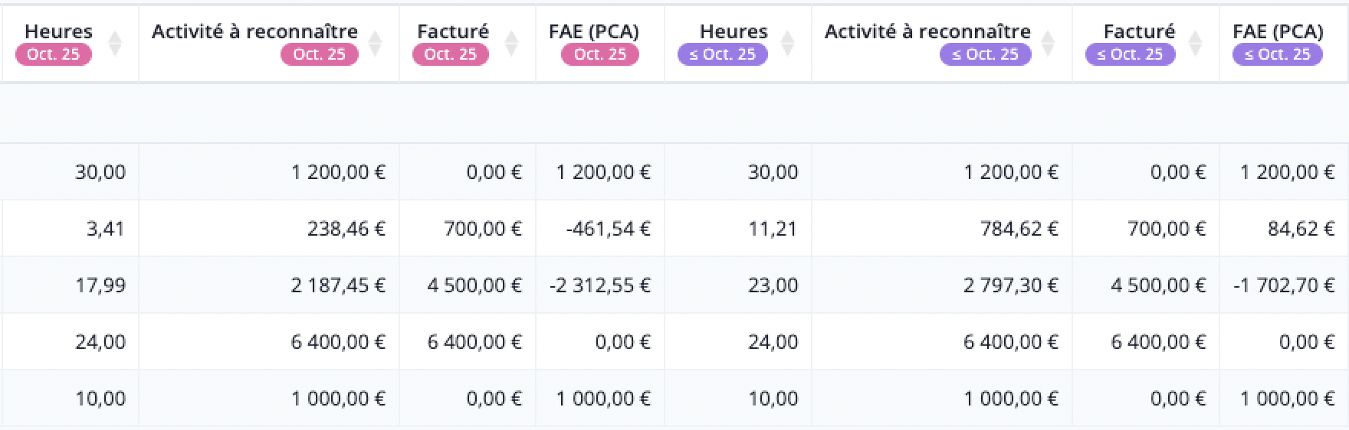Select purple ≤ Oct. 25 badge under Heures
The width and height of the screenshot is (1349, 430).
[x=722, y=54]
